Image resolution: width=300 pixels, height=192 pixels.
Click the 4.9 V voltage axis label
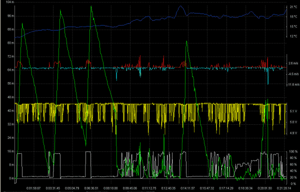tap(293, 133)
